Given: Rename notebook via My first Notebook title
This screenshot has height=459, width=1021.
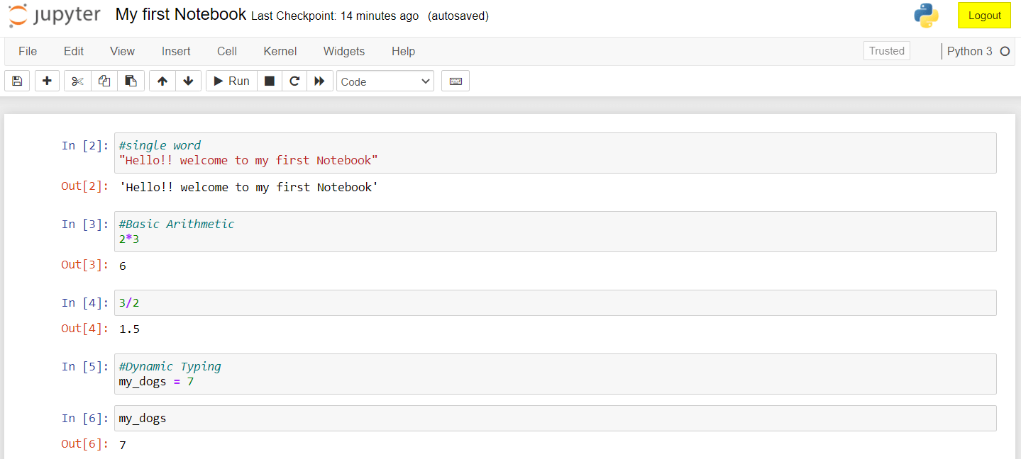Looking at the screenshot, I should [x=180, y=15].
